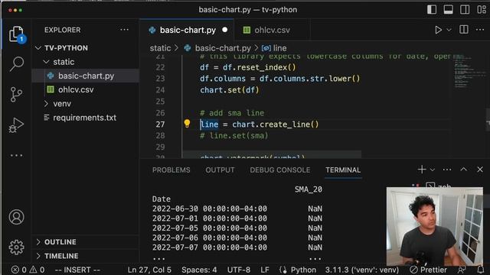Click the Run Python File play button
The image size is (490, 275).
point(438,30)
